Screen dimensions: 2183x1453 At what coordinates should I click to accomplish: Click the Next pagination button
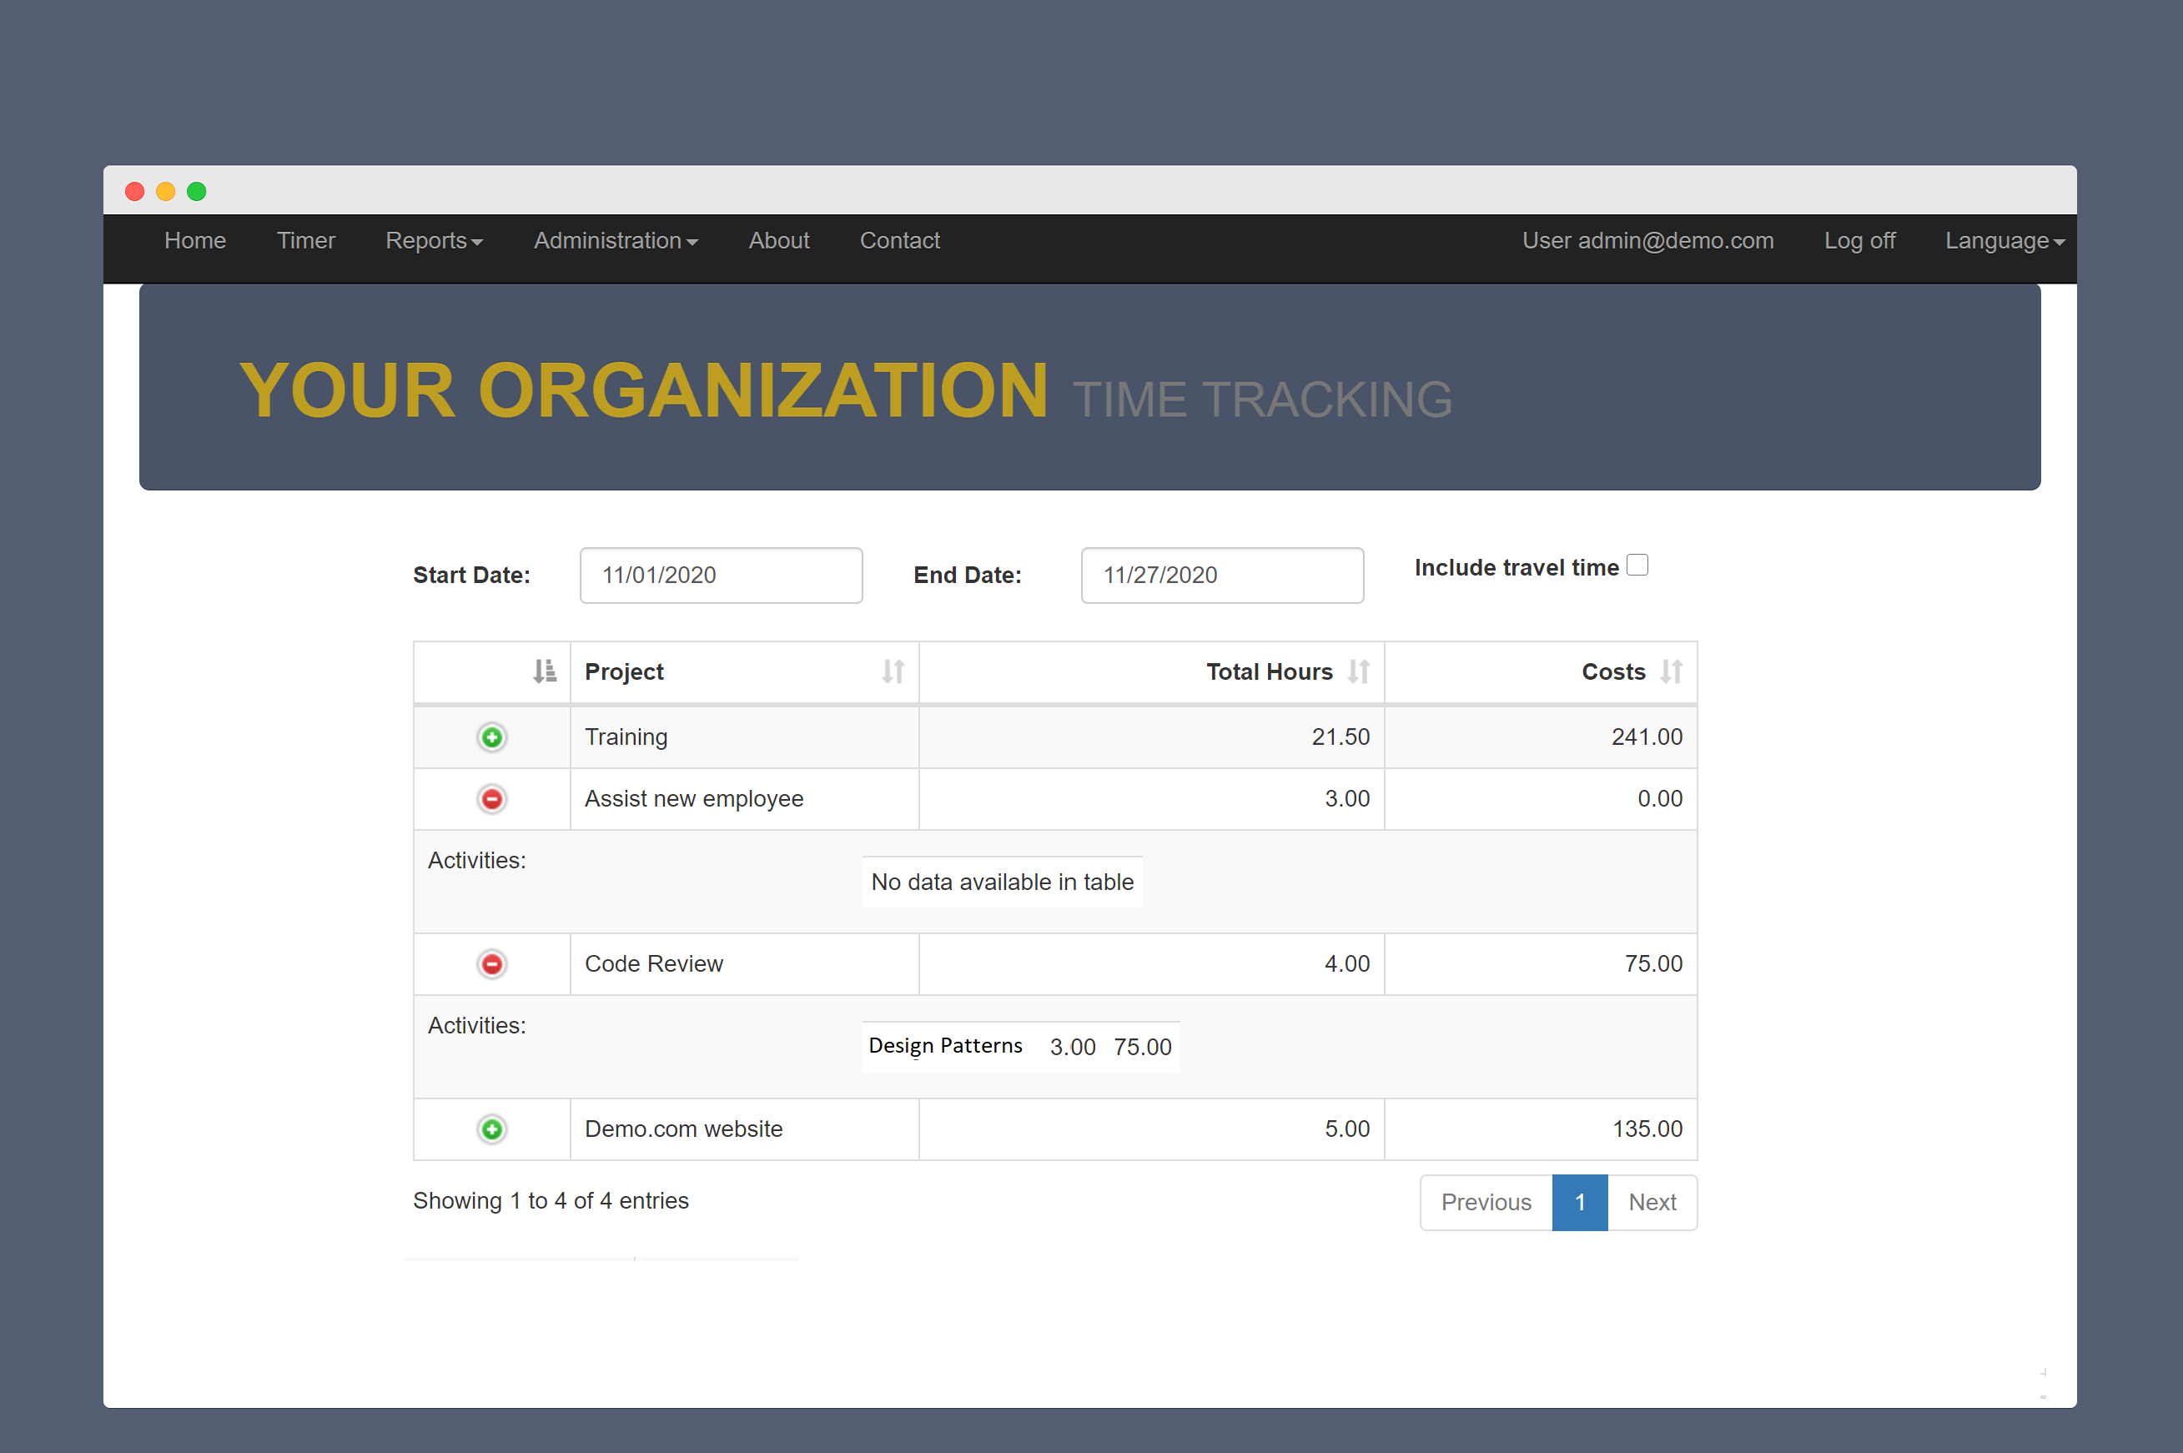pos(1652,1202)
